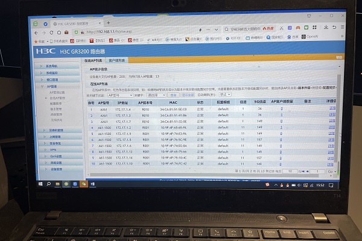Click the 显示全部 button
This screenshot has width=362, height=241.
click(188, 95)
